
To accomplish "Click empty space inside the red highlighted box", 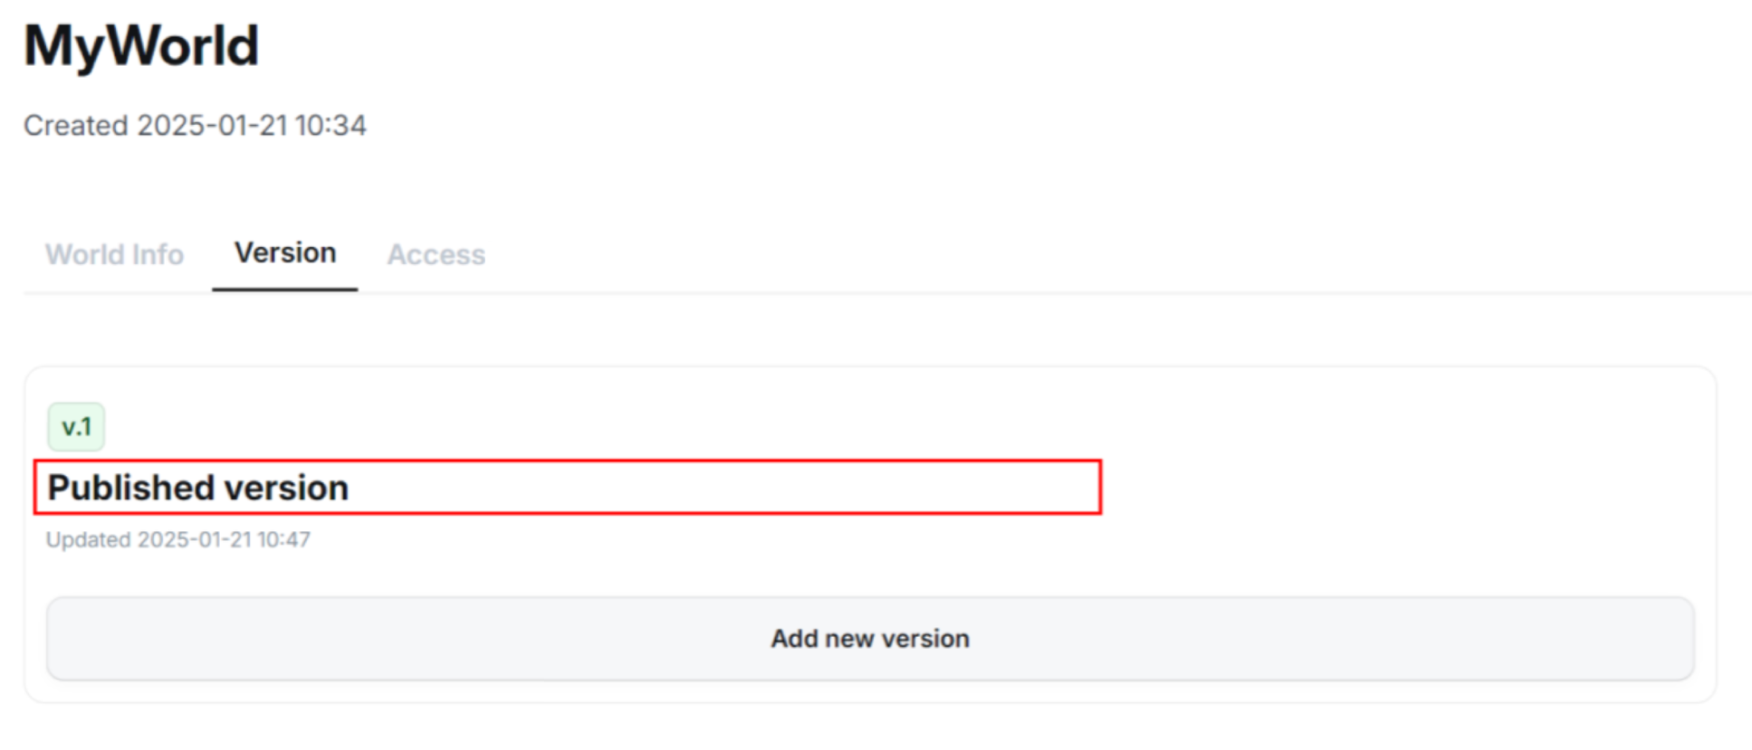I will 724,488.
